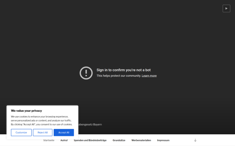Open Werbematerialien menu entry
Viewport: 235px width, 146px height.
point(141,140)
